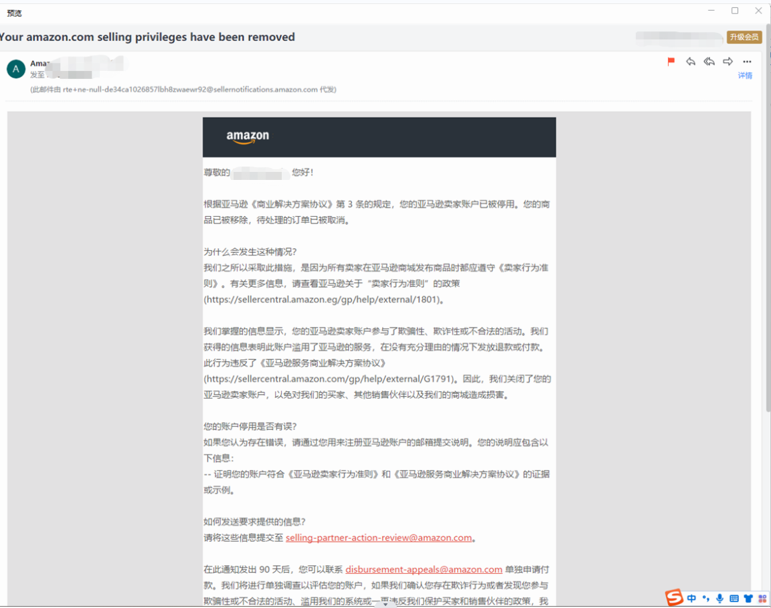This screenshot has width=771, height=608.
Task: Open the disbursement-appeals@amazon.com link
Action: pos(424,569)
